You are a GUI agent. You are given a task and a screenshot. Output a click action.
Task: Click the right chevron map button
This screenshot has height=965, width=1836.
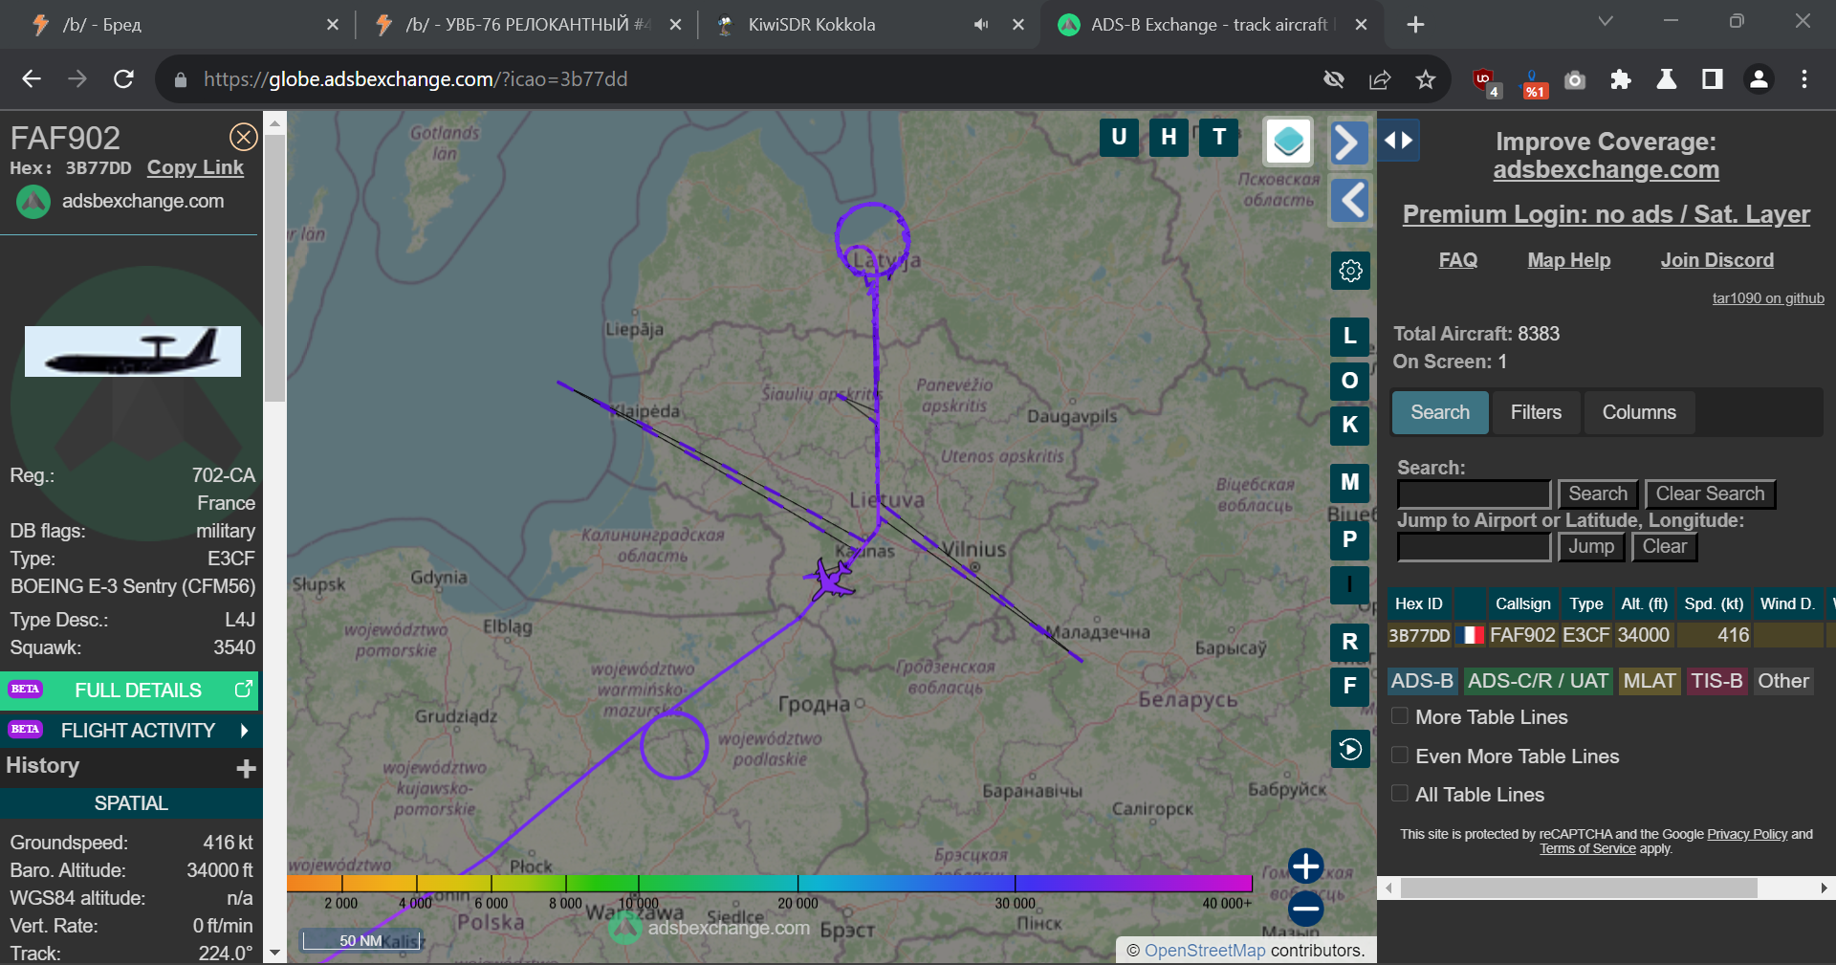1349,143
